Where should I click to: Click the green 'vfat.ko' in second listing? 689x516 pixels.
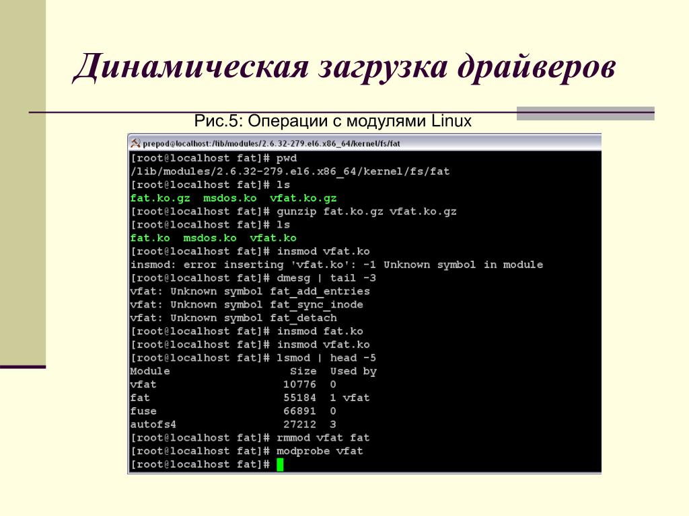(x=273, y=239)
